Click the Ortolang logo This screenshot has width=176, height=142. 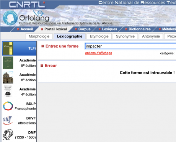pos(34,16)
